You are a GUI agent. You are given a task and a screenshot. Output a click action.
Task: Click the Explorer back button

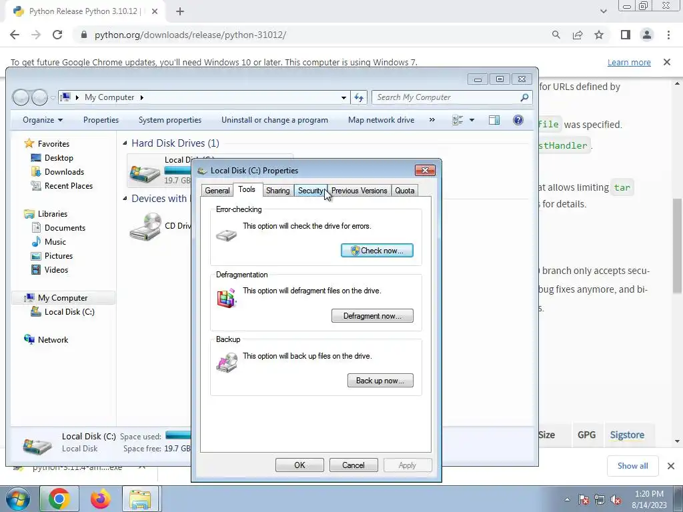(21, 97)
